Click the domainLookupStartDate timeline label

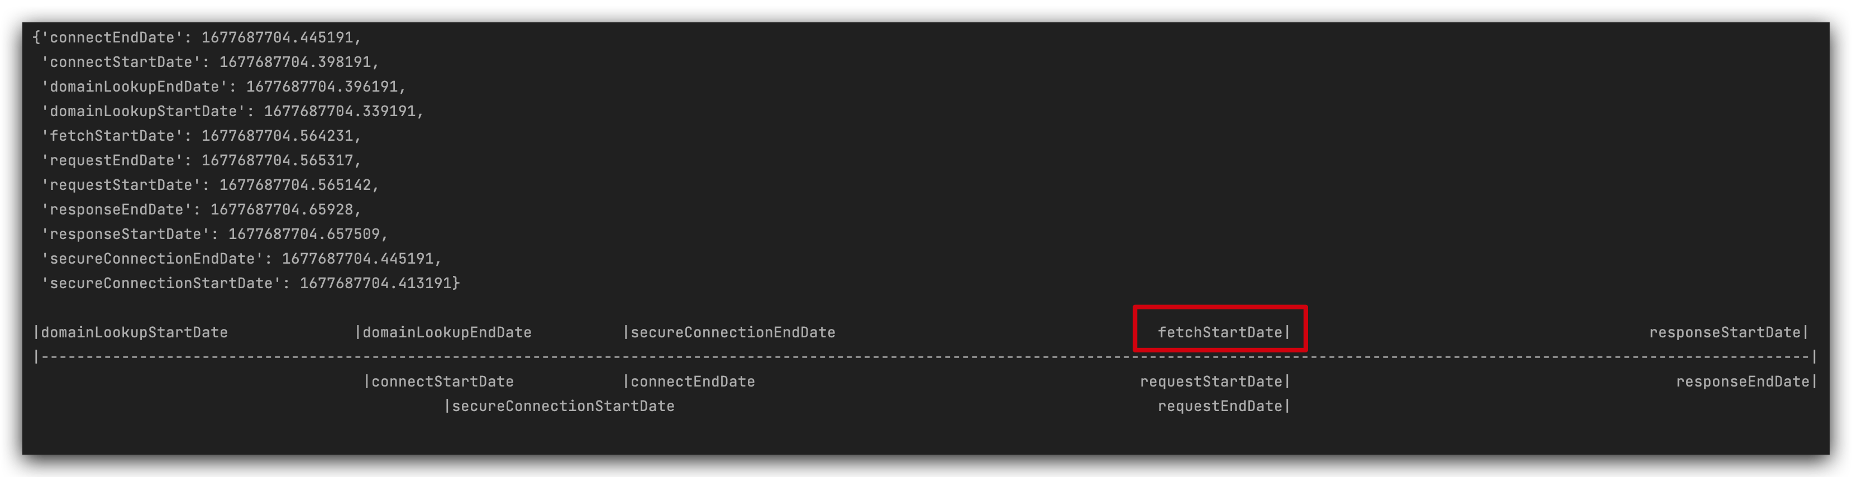(x=135, y=332)
